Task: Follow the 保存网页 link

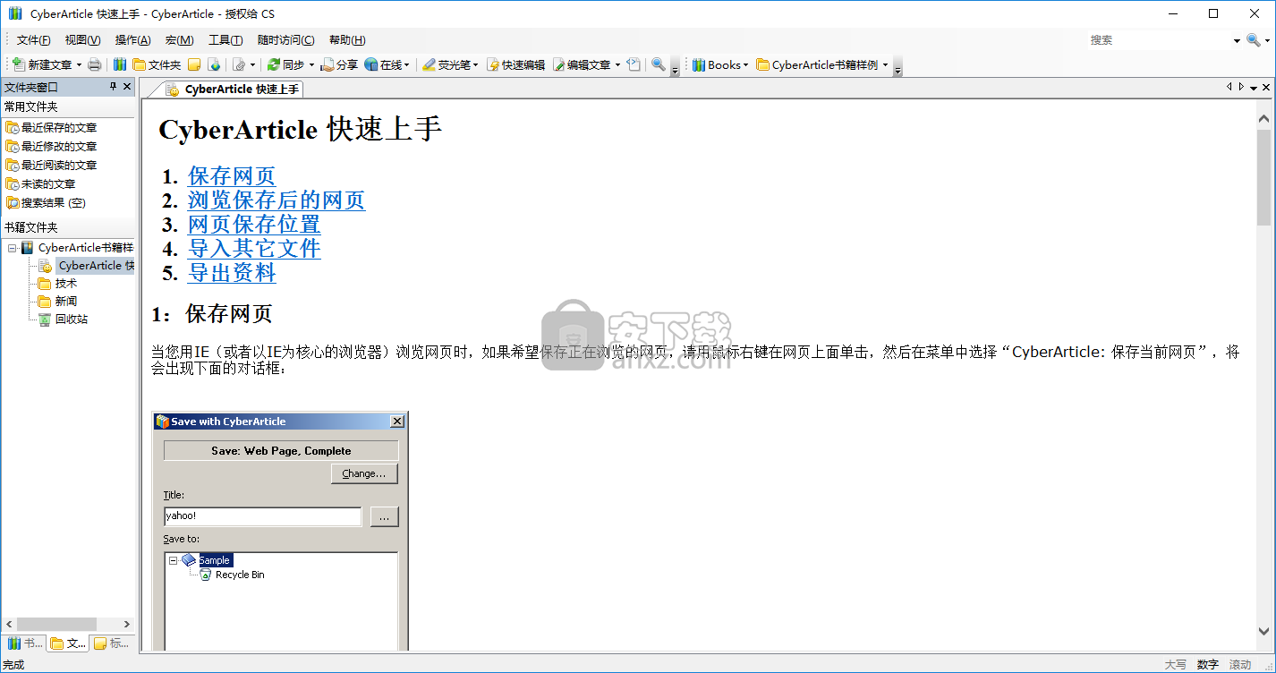Action: tap(232, 176)
